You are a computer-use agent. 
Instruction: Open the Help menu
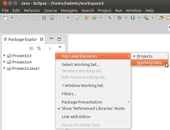point(149,10)
